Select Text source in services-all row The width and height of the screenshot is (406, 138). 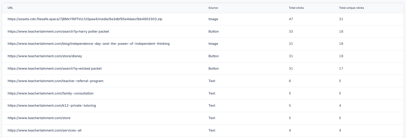click(x=212, y=130)
